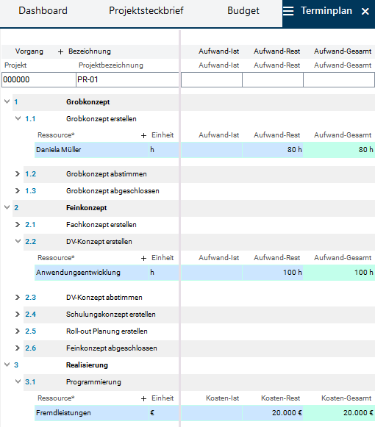Open the task link 2.6
This screenshot has width=375, height=427.
click(x=31, y=348)
